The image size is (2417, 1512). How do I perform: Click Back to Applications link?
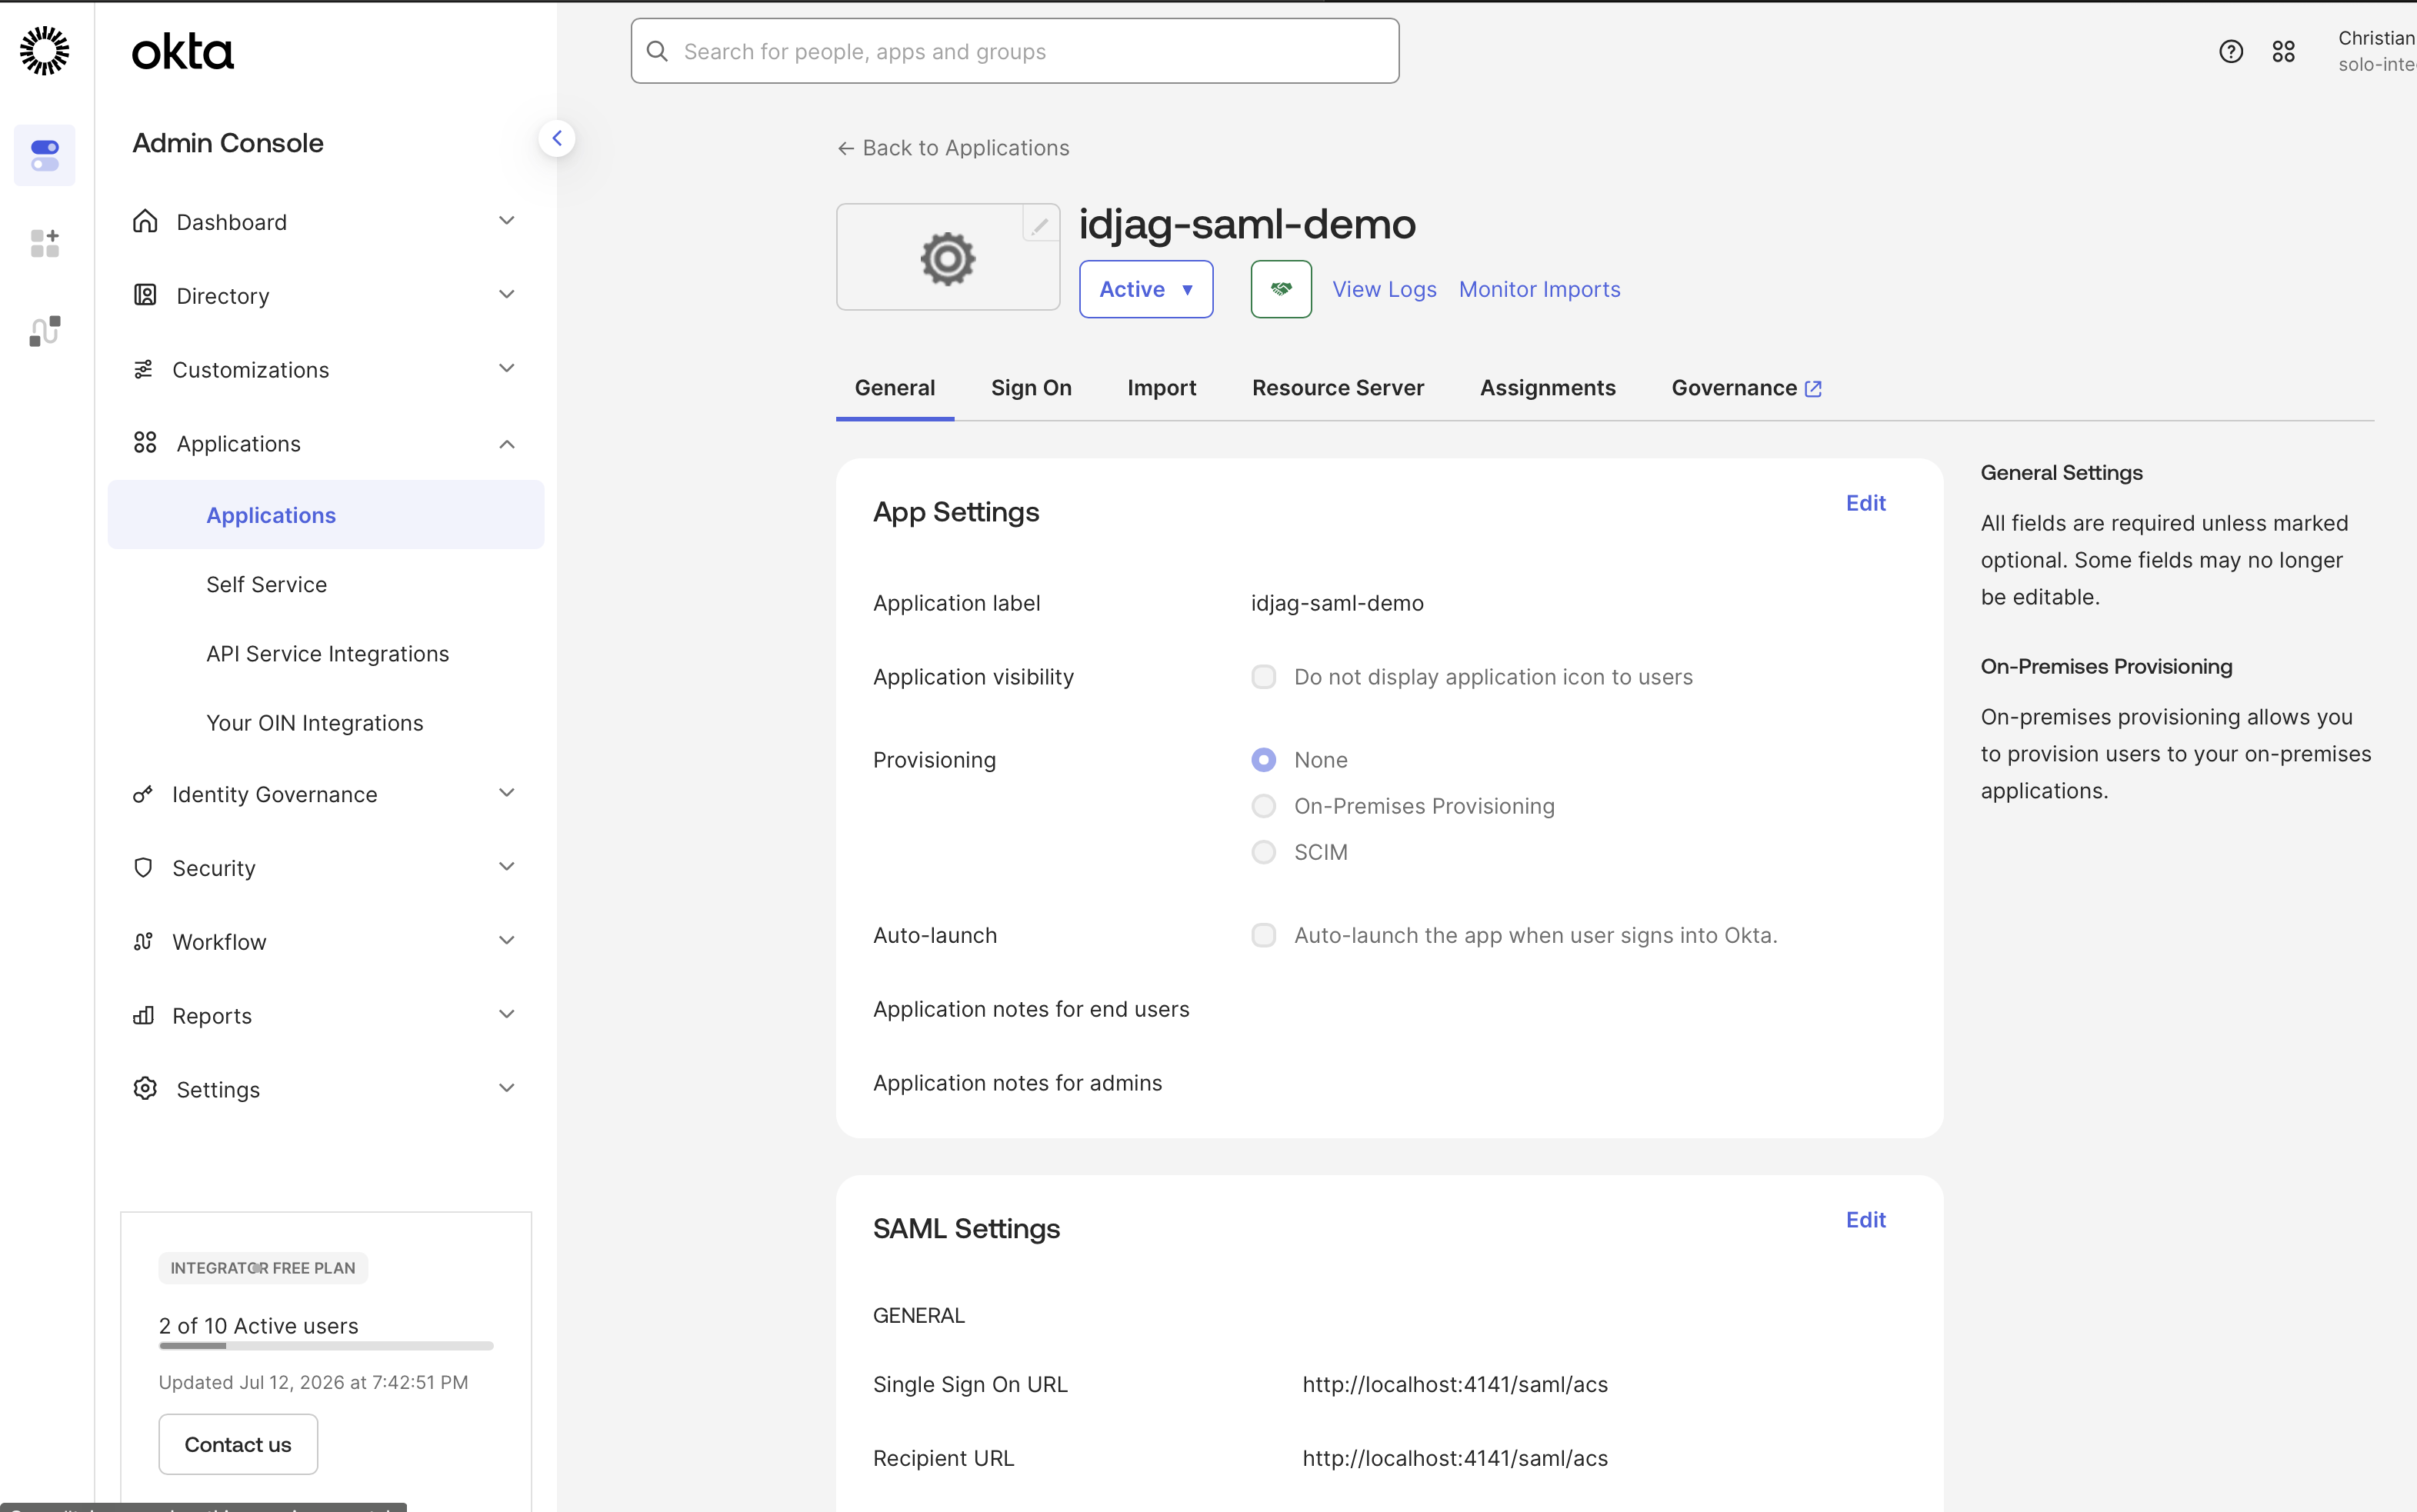click(953, 148)
